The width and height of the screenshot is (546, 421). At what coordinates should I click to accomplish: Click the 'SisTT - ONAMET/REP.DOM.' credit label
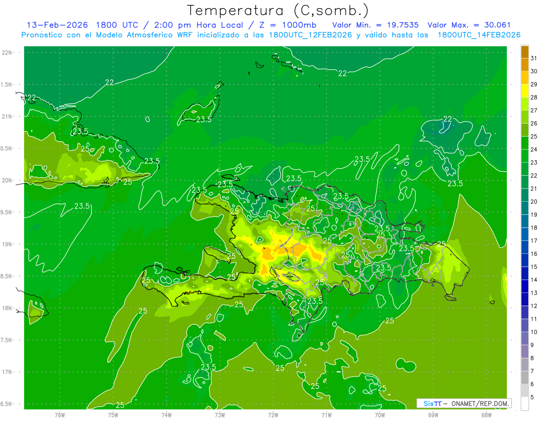464,403
